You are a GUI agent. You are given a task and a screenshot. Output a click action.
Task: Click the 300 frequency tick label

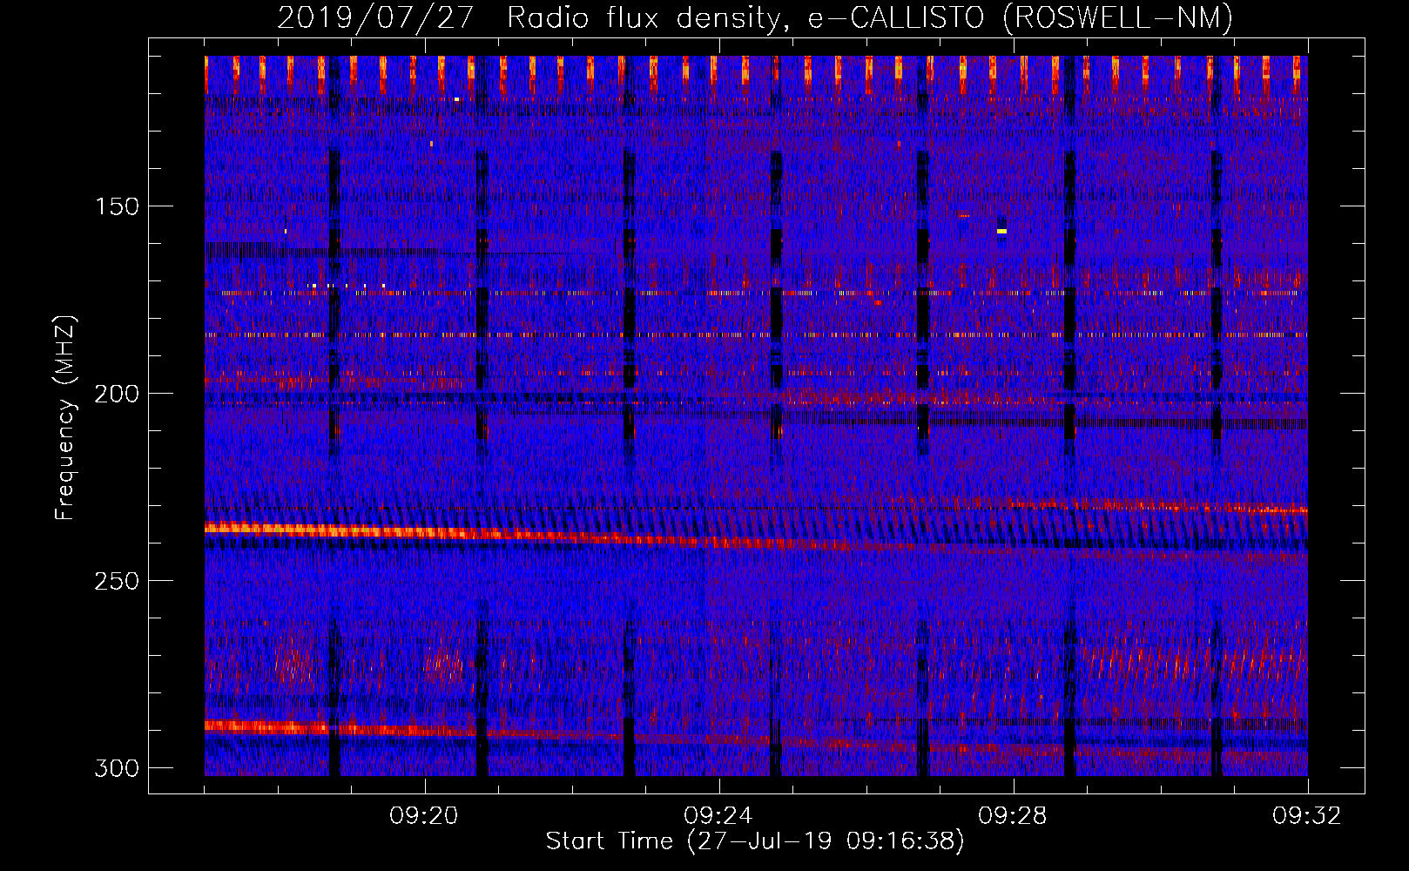[117, 768]
